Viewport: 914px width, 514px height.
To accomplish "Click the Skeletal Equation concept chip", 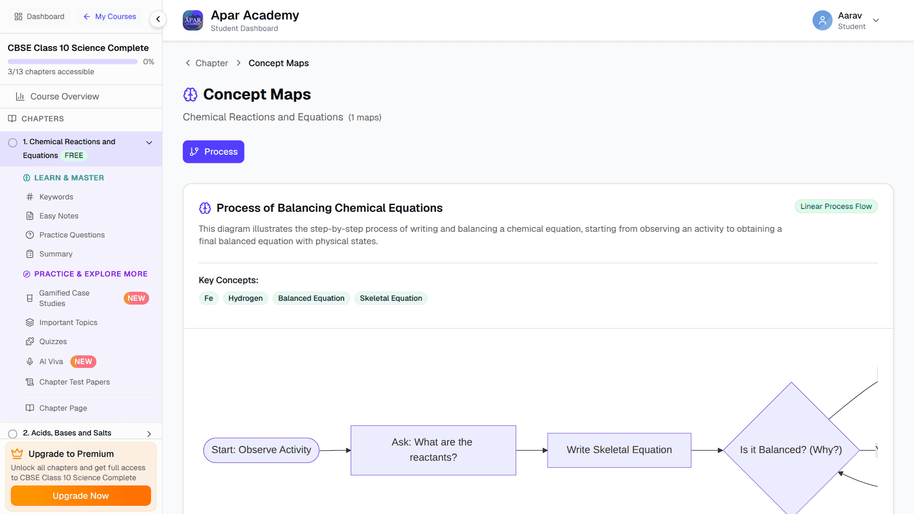I will point(391,298).
